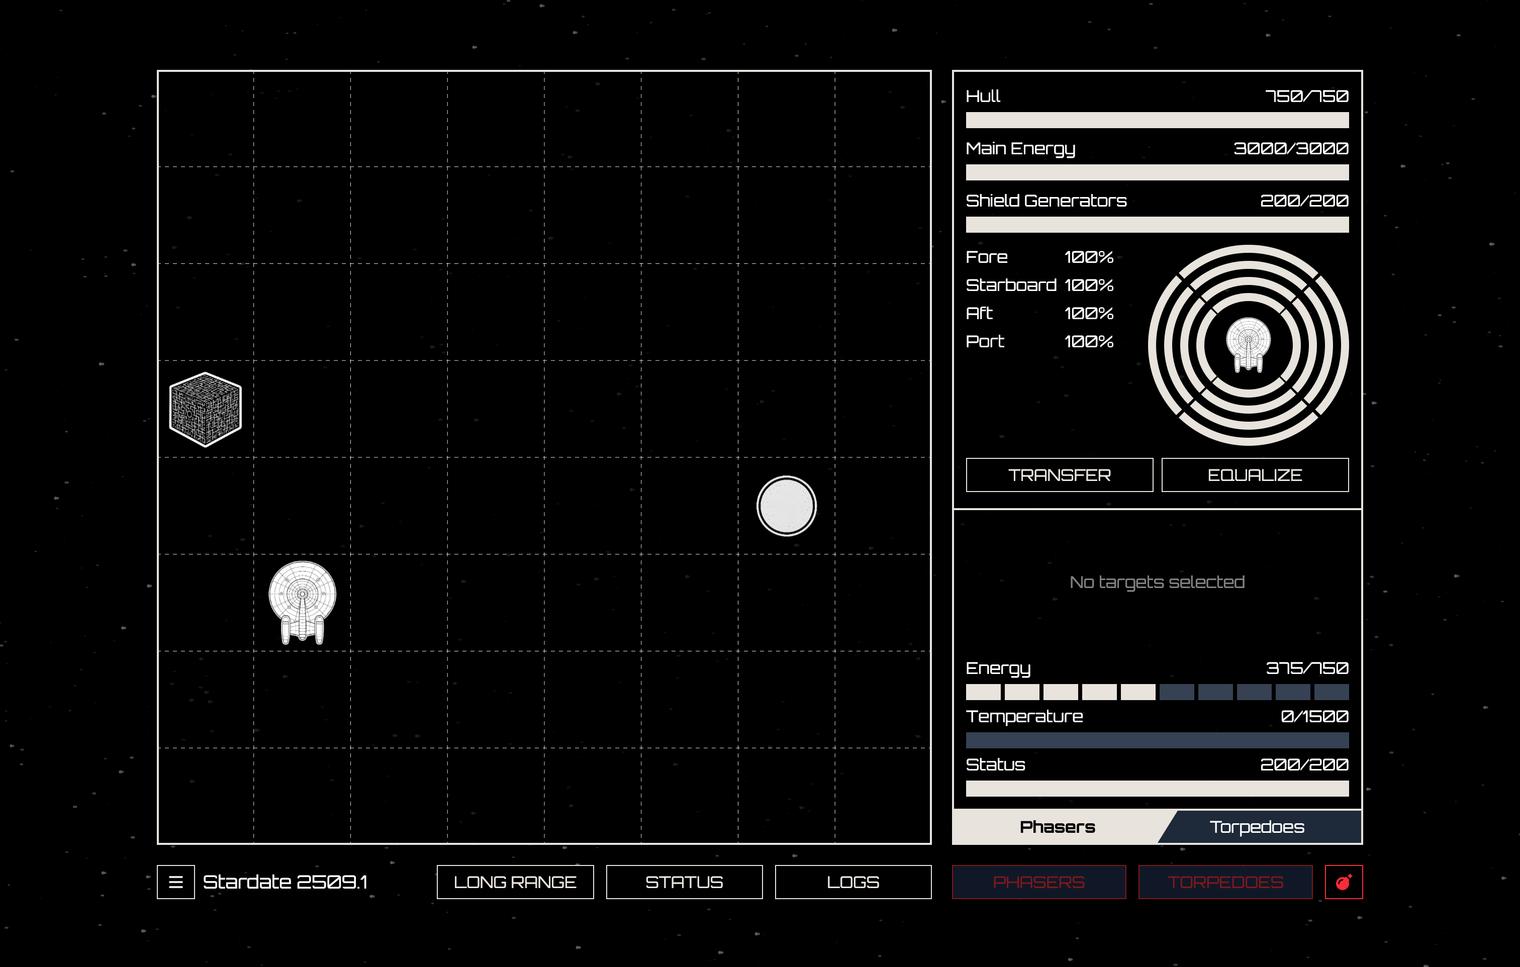The width and height of the screenshot is (1520, 967).
Task: Click the third phaser energy segment
Action: (x=1060, y=693)
